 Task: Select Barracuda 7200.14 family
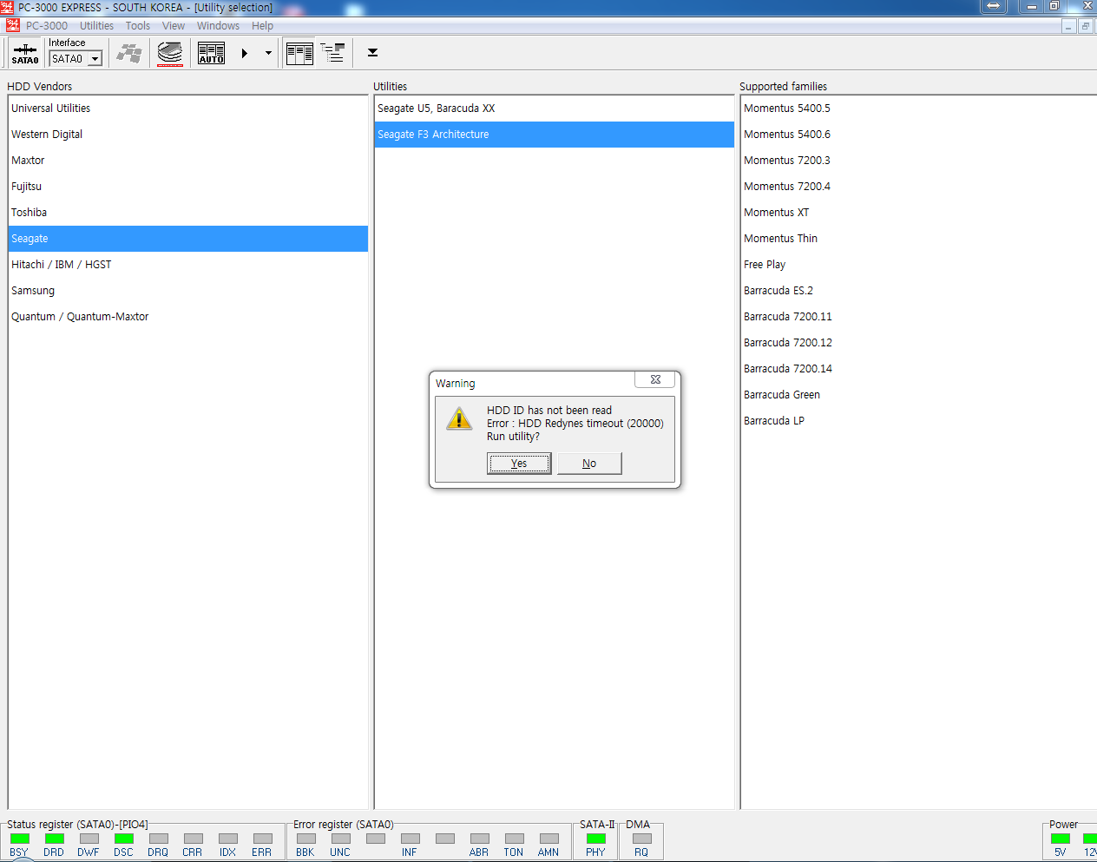coord(919,369)
